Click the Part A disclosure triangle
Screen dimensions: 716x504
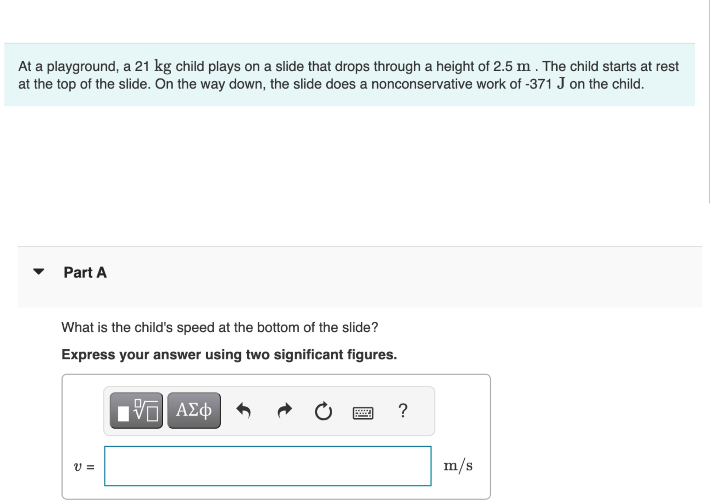[38, 272]
